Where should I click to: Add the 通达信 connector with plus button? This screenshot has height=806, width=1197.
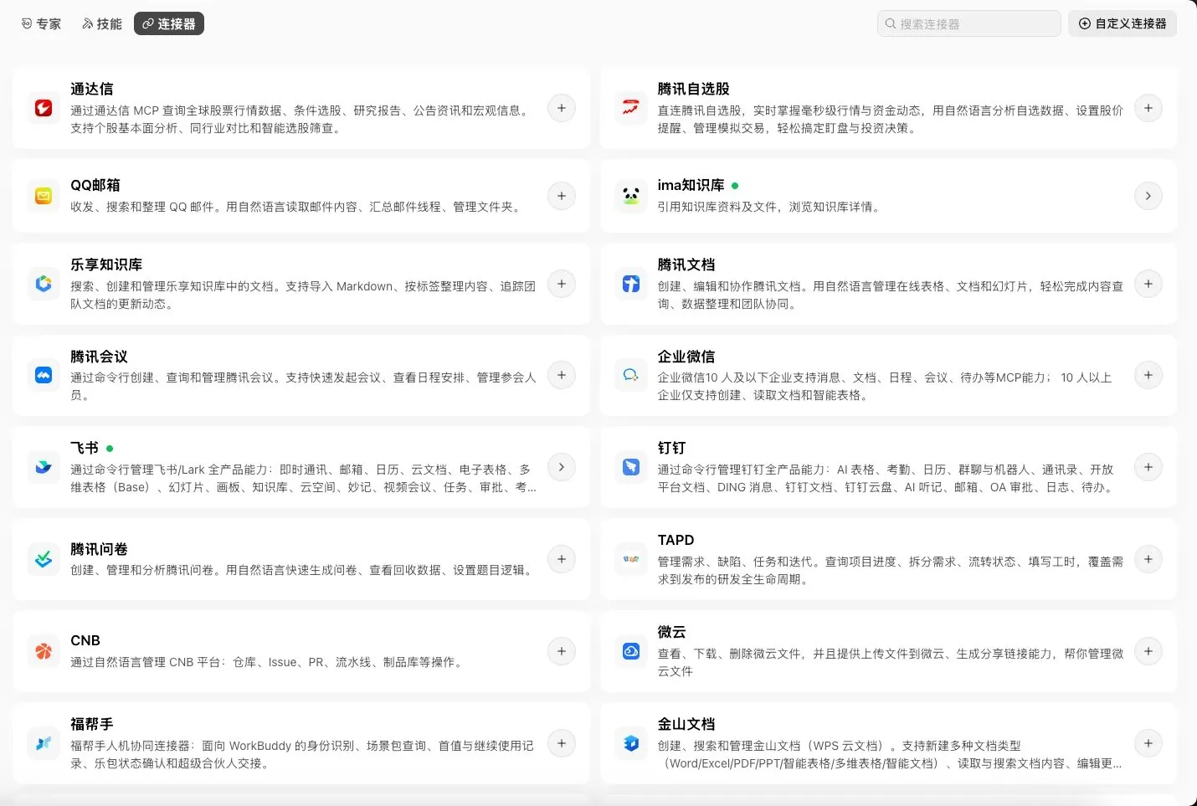coord(562,108)
